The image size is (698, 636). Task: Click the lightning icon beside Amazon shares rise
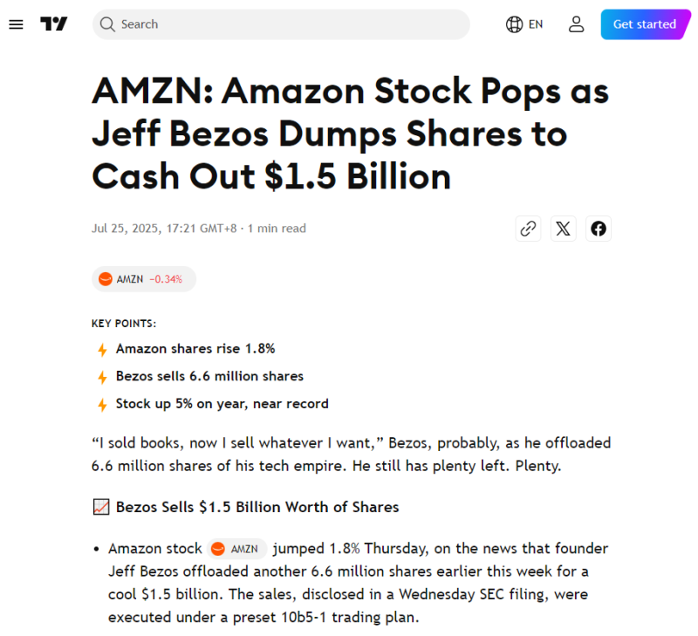point(102,350)
